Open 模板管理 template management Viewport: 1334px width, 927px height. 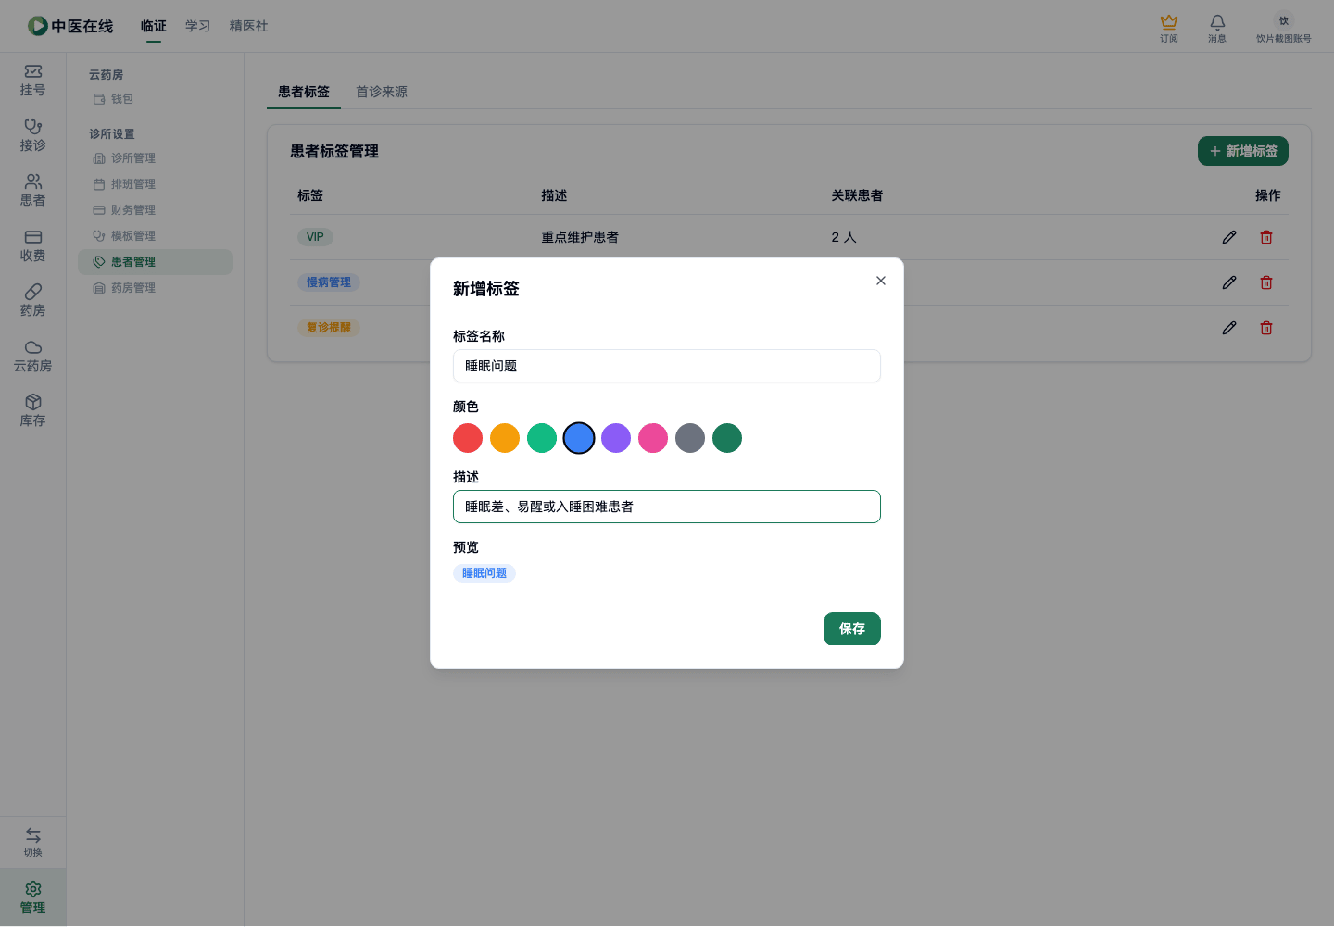pyautogui.click(x=155, y=236)
